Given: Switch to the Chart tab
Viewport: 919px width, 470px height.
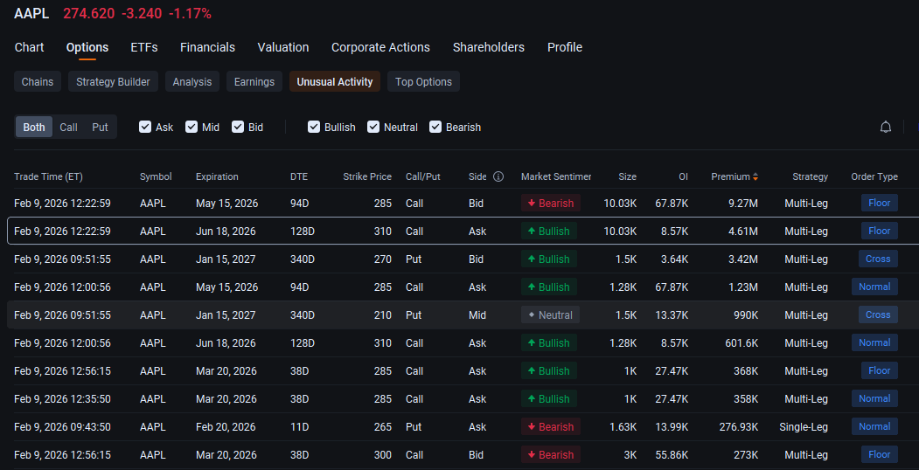Looking at the screenshot, I should [x=30, y=47].
